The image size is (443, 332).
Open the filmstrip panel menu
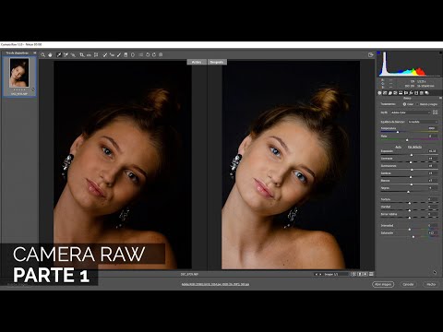(x=35, y=53)
